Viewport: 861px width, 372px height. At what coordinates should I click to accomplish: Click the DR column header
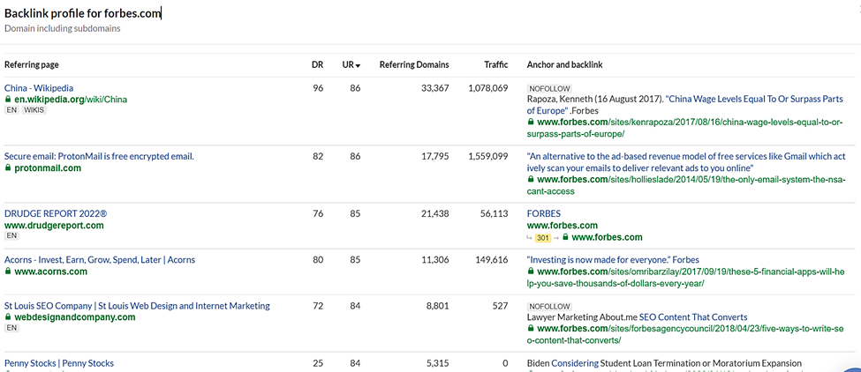click(x=317, y=64)
